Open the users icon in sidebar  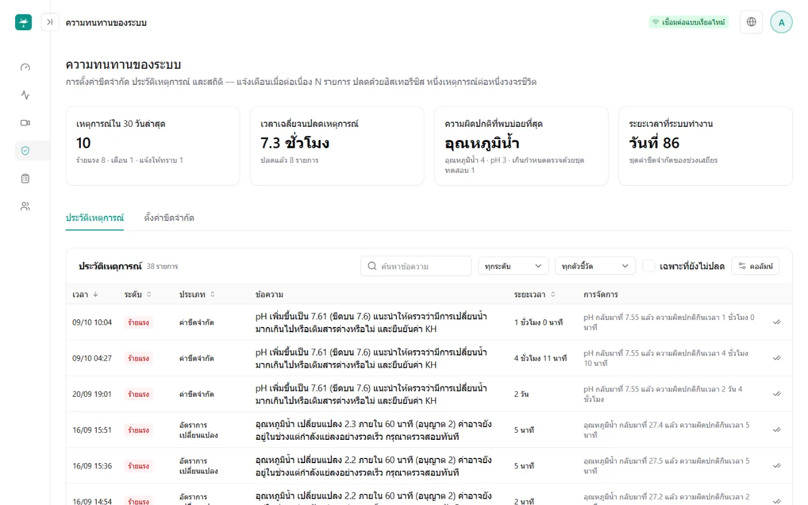[25, 206]
